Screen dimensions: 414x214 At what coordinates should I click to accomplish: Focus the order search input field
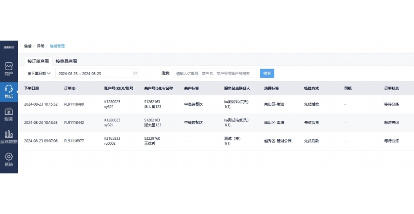click(x=215, y=74)
